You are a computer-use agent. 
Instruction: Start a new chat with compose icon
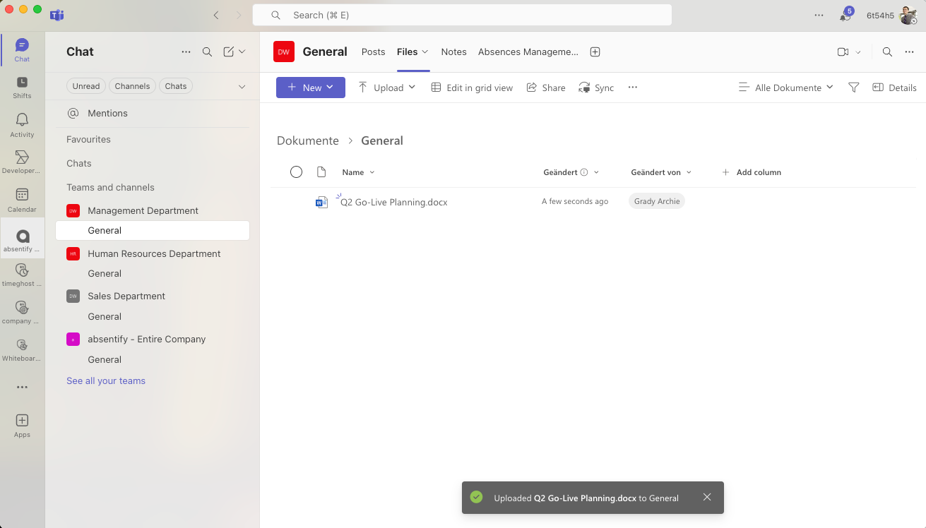[x=228, y=52]
